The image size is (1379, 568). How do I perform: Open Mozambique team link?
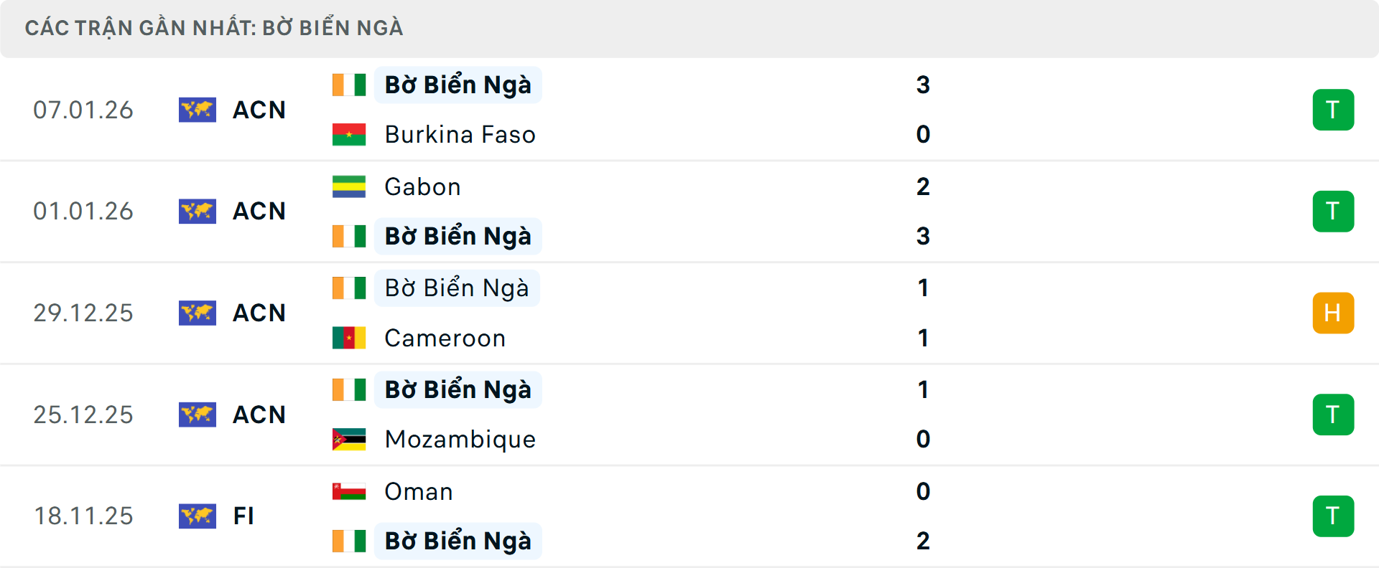click(460, 439)
